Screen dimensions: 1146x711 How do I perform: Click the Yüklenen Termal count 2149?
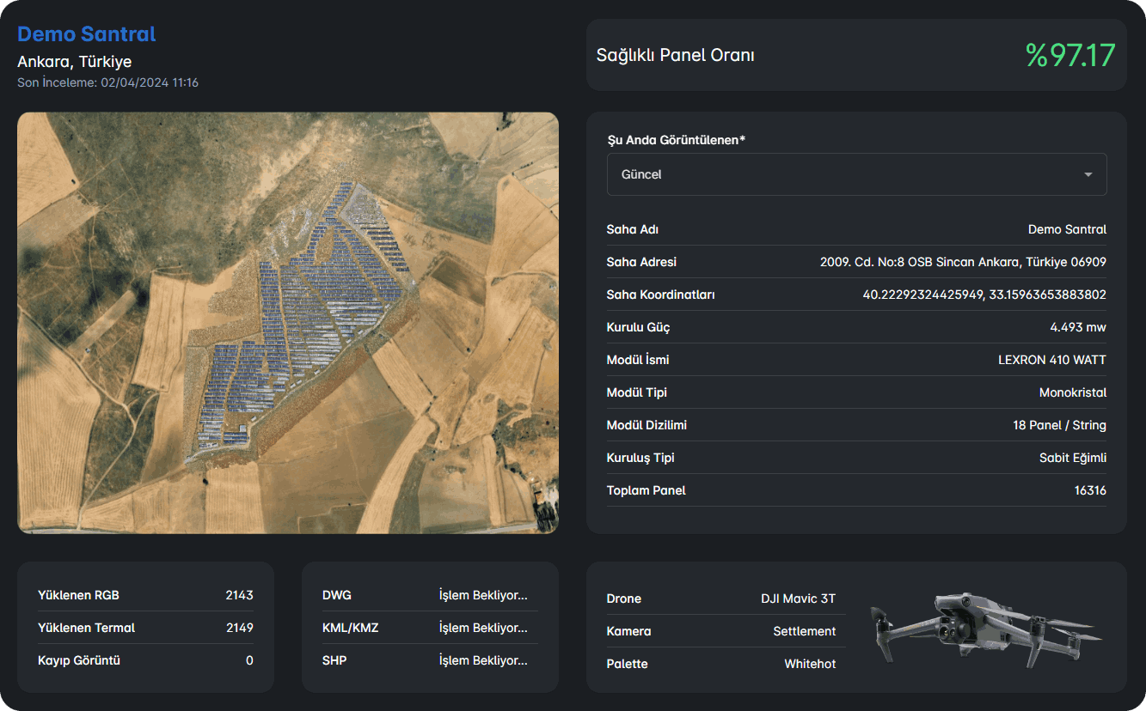click(x=239, y=628)
